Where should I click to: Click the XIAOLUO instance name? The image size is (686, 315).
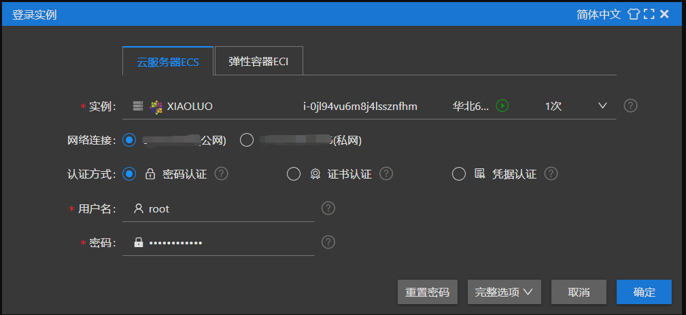[190, 106]
